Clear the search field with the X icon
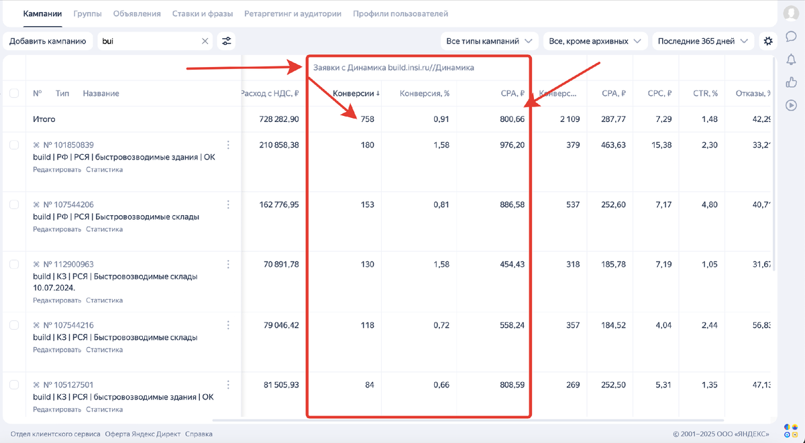805x443 pixels. pyautogui.click(x=205, y=42)
